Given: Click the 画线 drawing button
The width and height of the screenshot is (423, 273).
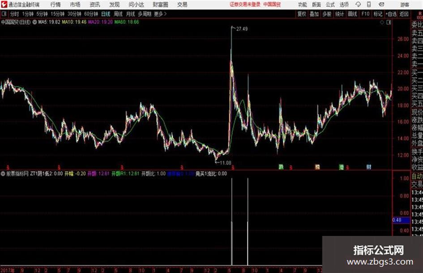Looking at the screenshot, I should (x=352, y=14).
